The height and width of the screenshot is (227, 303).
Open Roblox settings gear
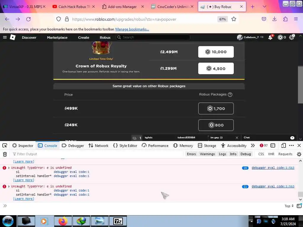291,37
